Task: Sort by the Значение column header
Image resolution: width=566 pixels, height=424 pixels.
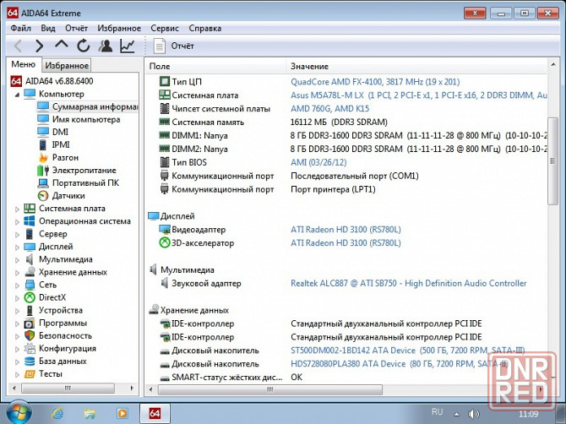Action: (x=416, y=67)
